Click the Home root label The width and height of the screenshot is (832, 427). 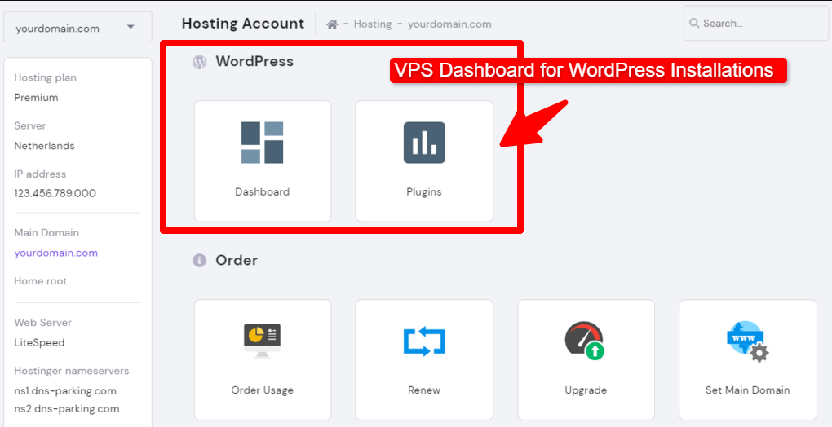pos(40,281)
